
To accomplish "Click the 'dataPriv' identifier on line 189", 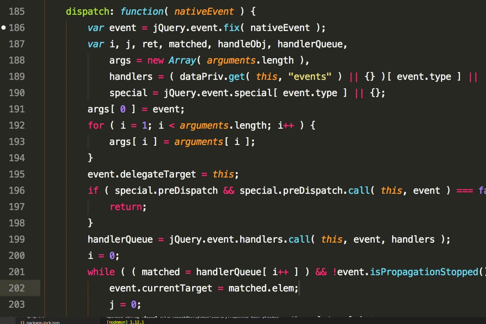I will tap(202, 77).
